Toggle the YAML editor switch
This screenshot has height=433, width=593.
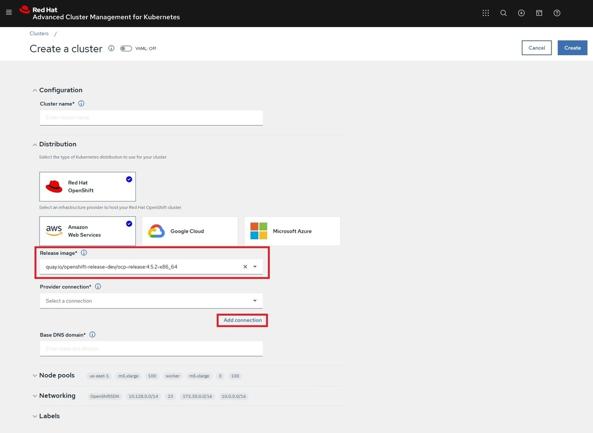[126, 48]
